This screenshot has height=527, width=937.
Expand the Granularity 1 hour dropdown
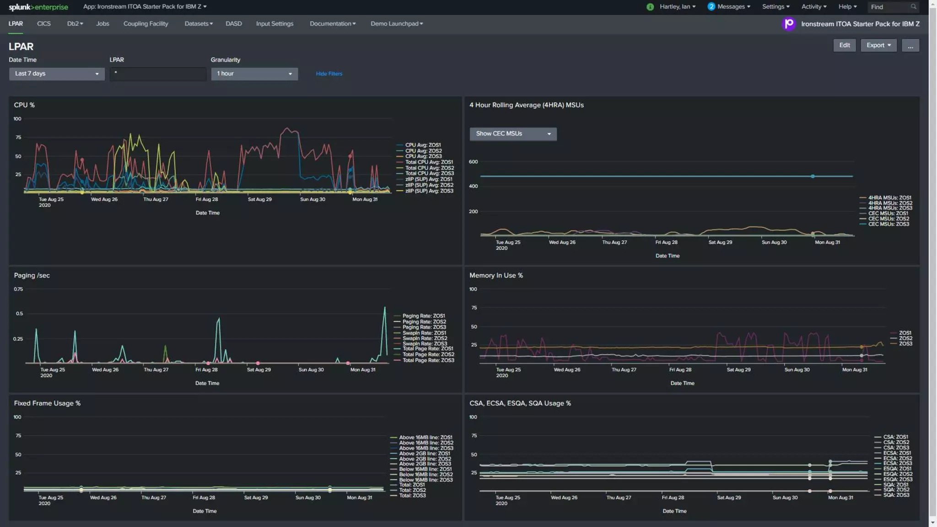[254, 74]
